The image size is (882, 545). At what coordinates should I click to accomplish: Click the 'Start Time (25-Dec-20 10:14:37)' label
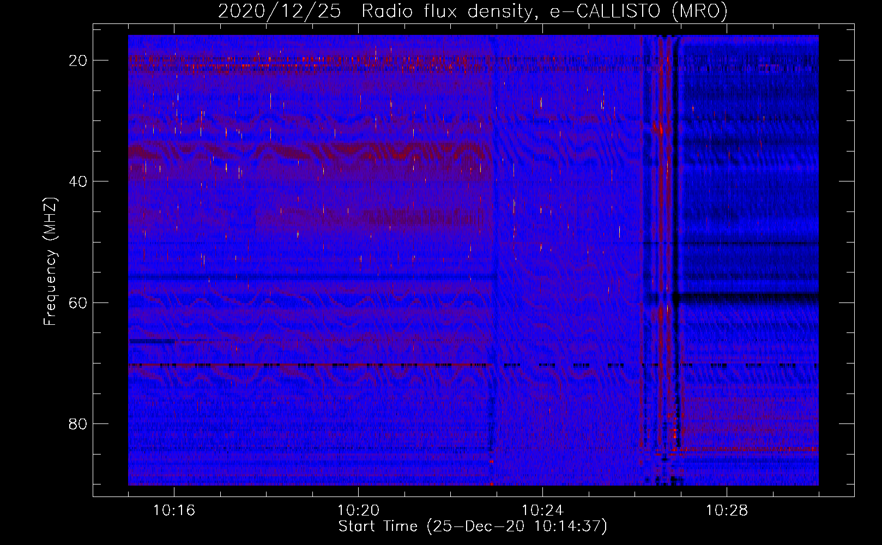473,526
